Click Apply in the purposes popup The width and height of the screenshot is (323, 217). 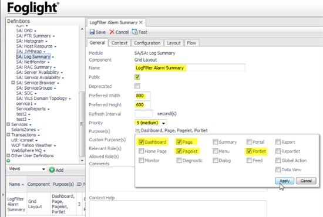click(x=284, y=181)
